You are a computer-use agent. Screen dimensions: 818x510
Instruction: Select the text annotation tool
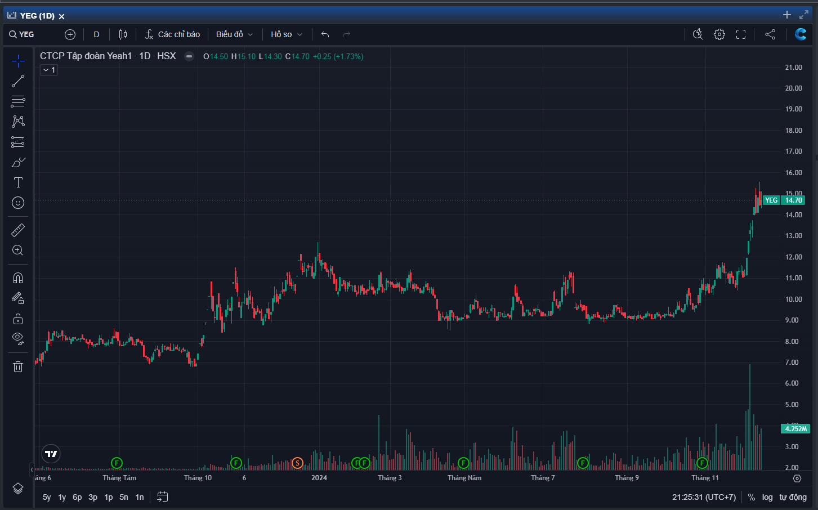click(x=18, y=182)
